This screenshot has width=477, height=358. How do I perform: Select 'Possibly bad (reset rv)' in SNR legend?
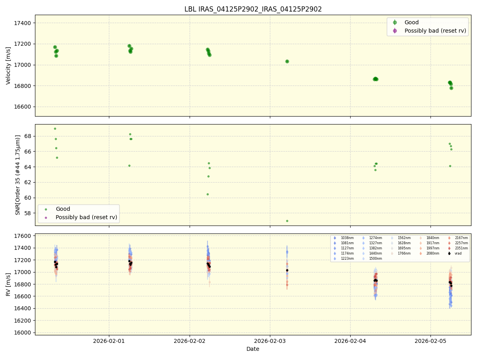point(86,217)
